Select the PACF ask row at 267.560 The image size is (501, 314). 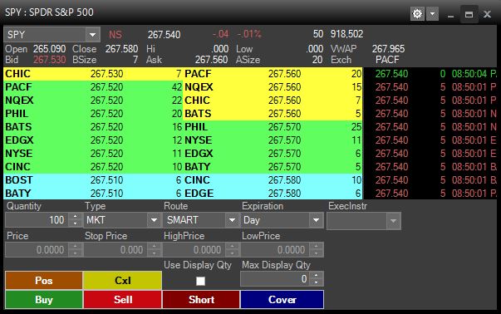coord(273,74)
